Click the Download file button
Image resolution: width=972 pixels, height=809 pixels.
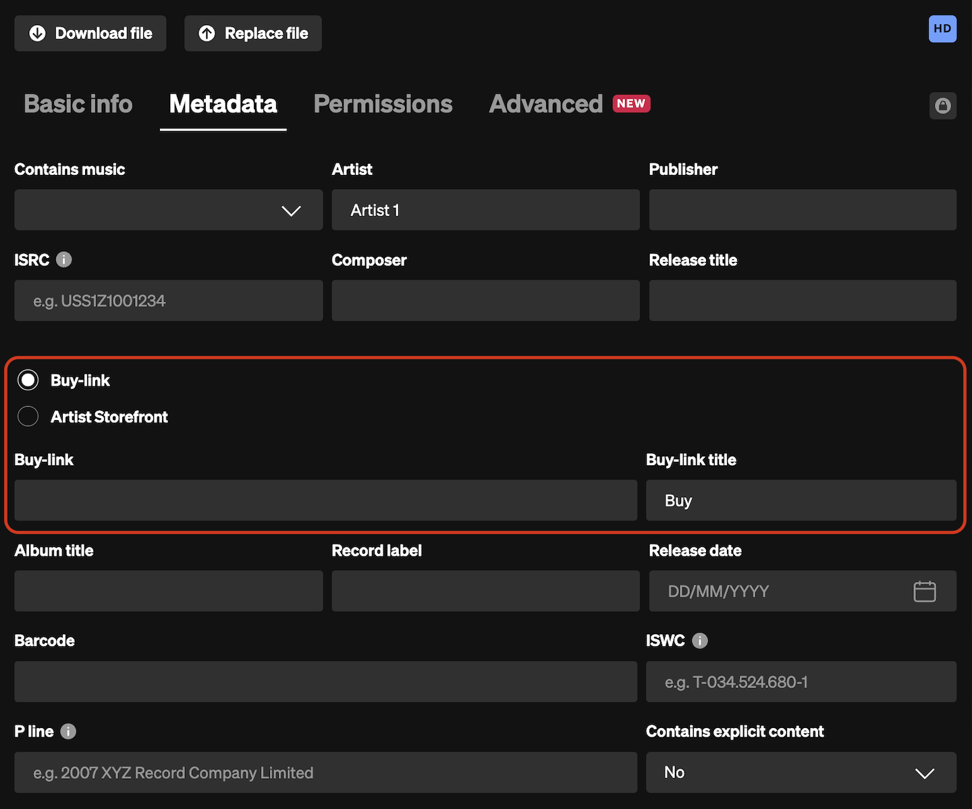(x=90, y=33)
